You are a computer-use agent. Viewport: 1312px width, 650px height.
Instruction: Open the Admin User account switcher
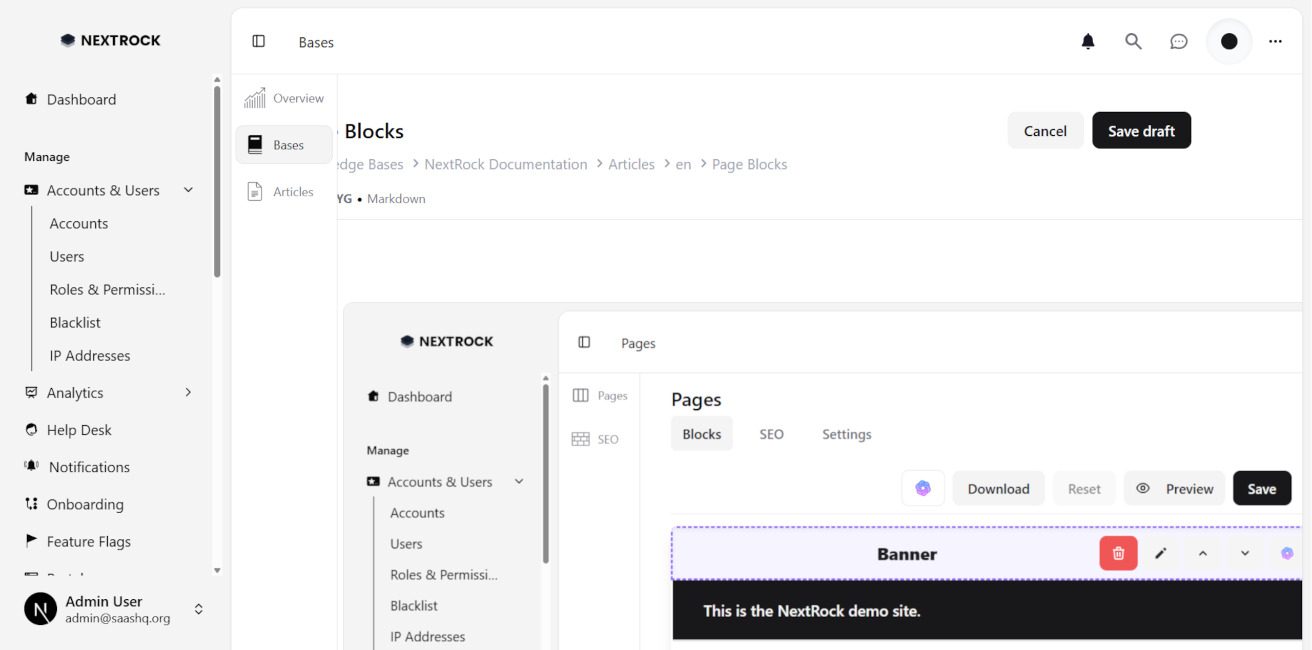click(x=198, y=609)
